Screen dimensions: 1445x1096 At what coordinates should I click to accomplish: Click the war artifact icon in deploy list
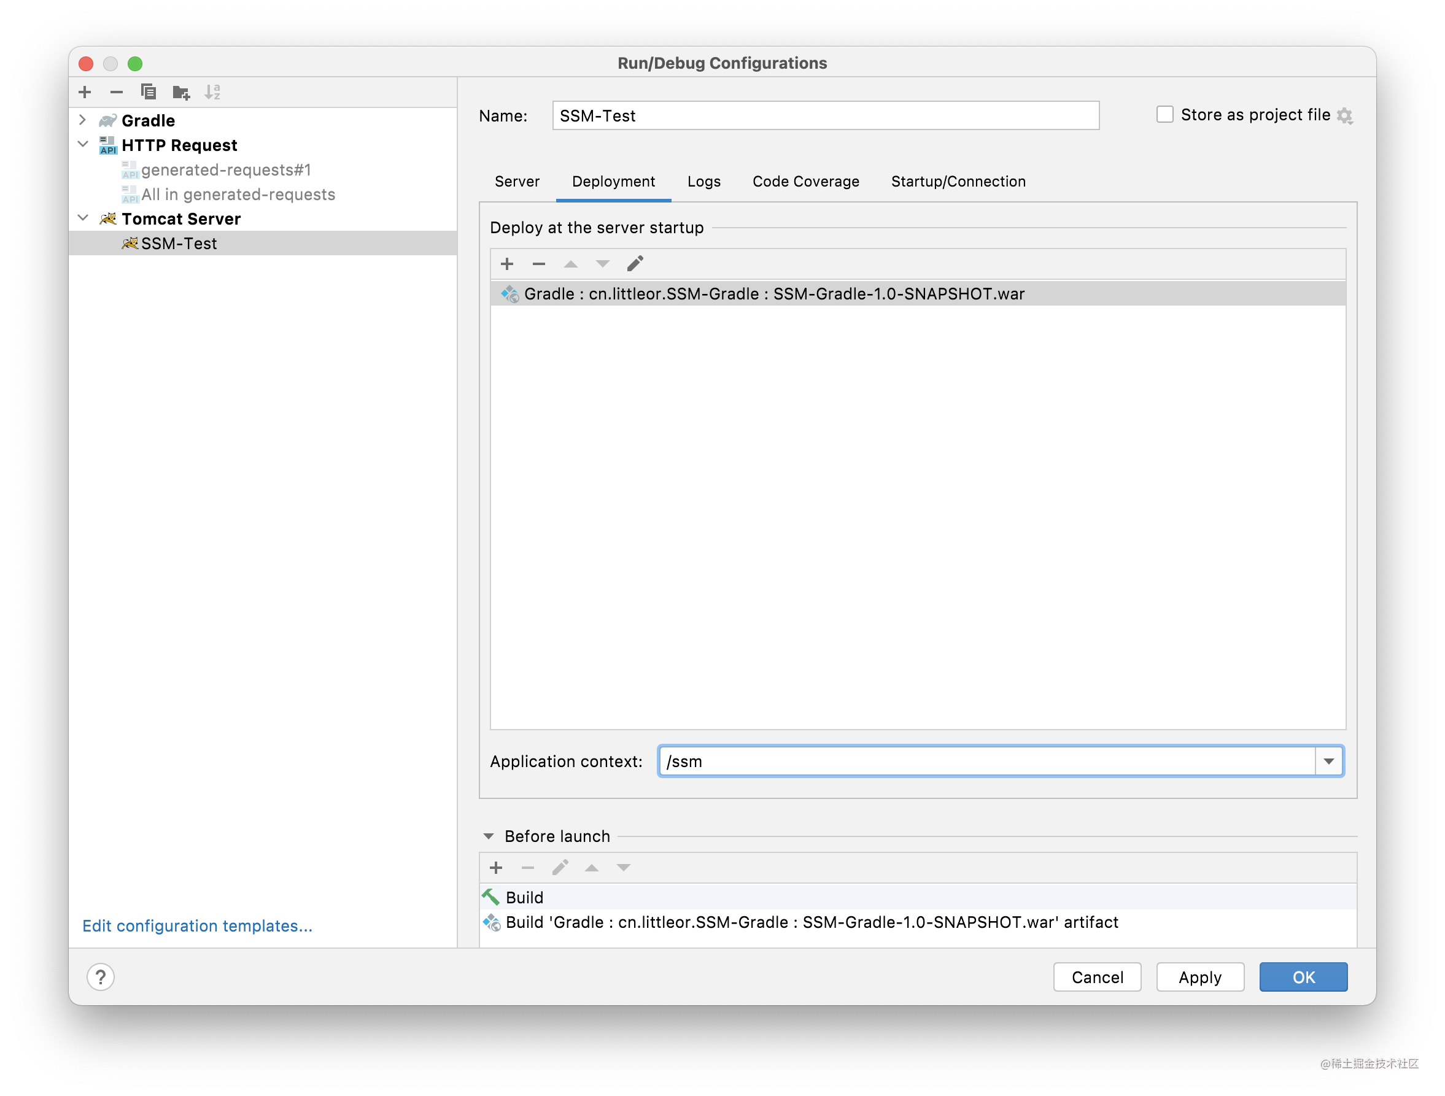click(509, 294)
